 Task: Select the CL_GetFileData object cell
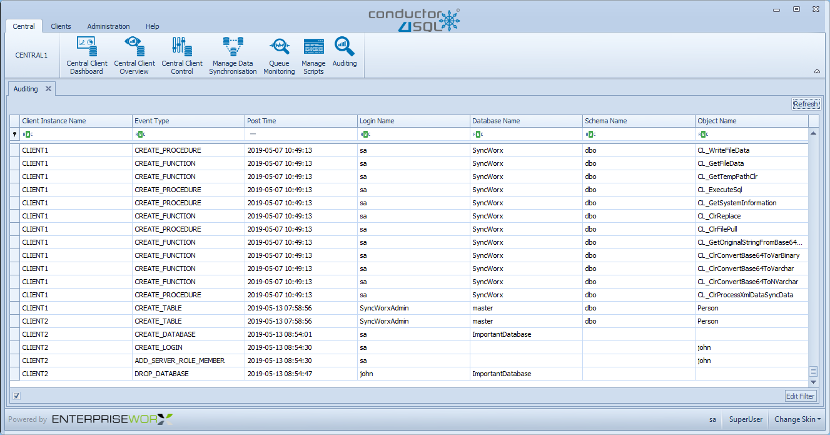752,163
